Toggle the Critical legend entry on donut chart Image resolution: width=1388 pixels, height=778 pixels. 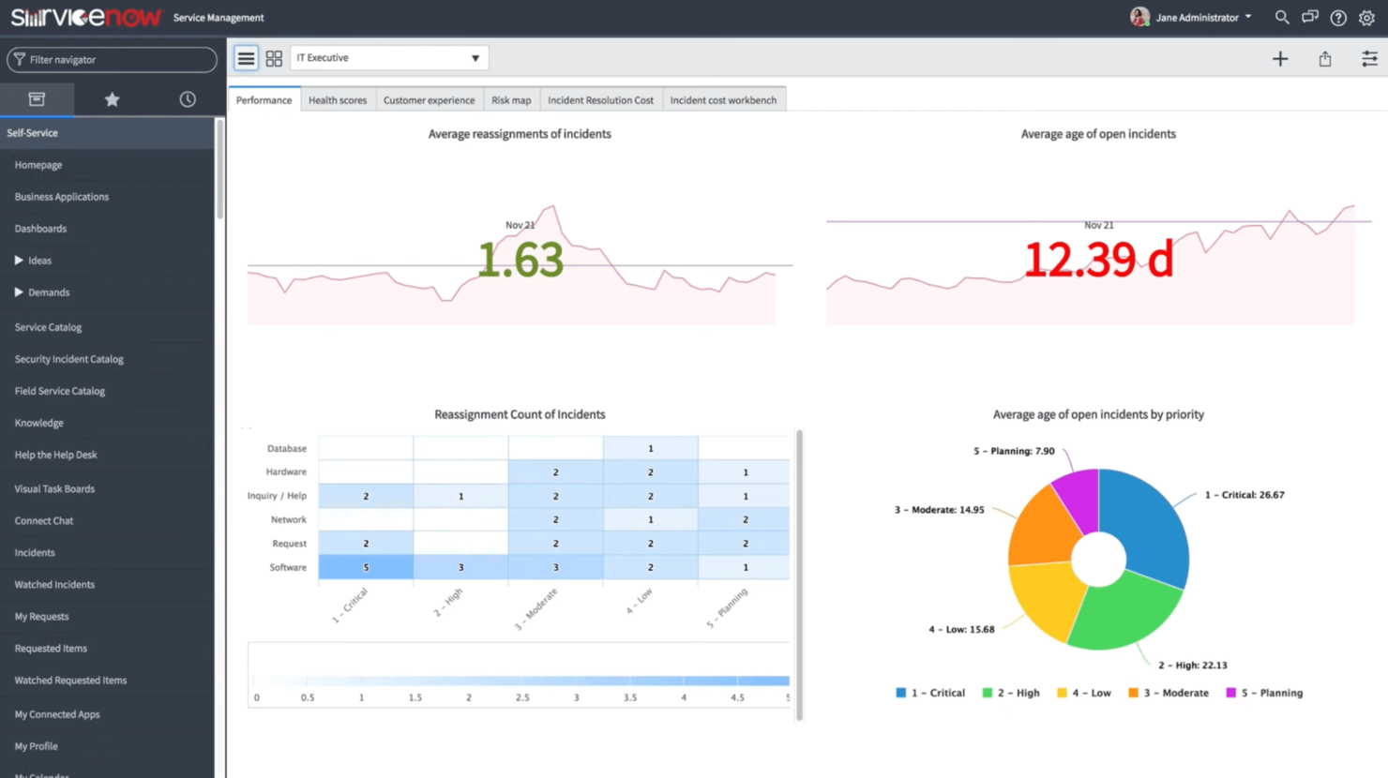(x=929, y=693)
